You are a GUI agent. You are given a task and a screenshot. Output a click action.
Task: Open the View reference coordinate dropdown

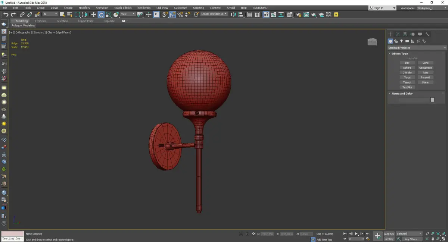point(128,14)
